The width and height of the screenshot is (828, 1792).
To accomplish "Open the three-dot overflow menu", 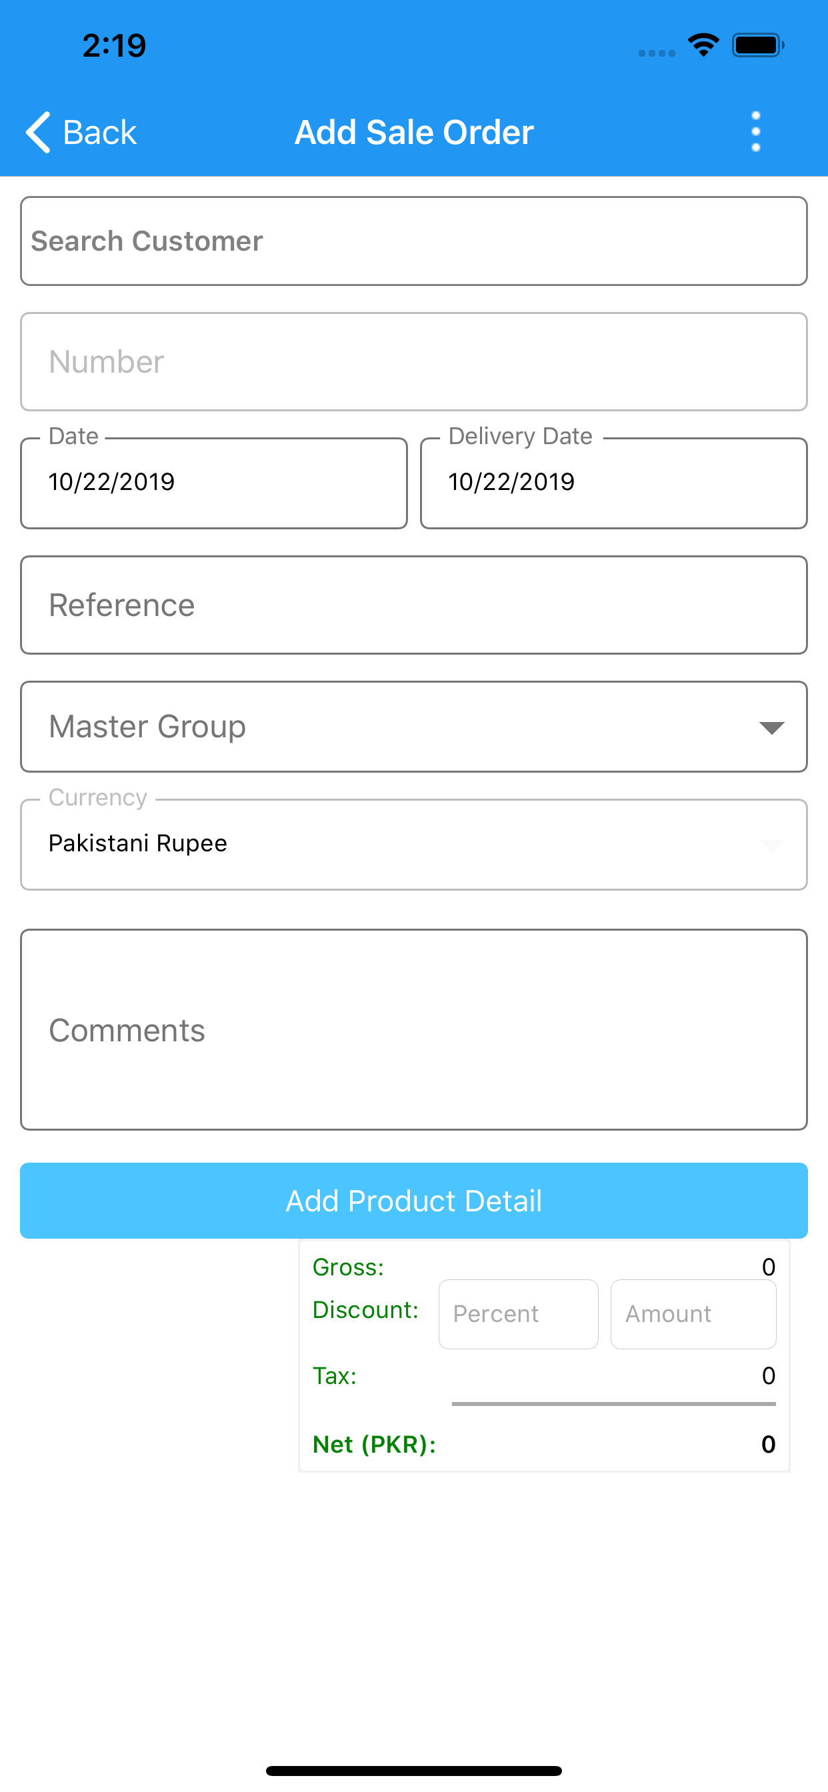I will coord(755,131).
